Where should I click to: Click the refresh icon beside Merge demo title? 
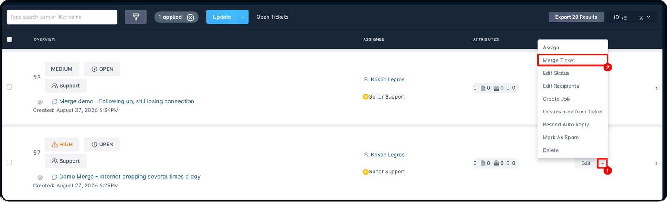(x=54, y=102)
